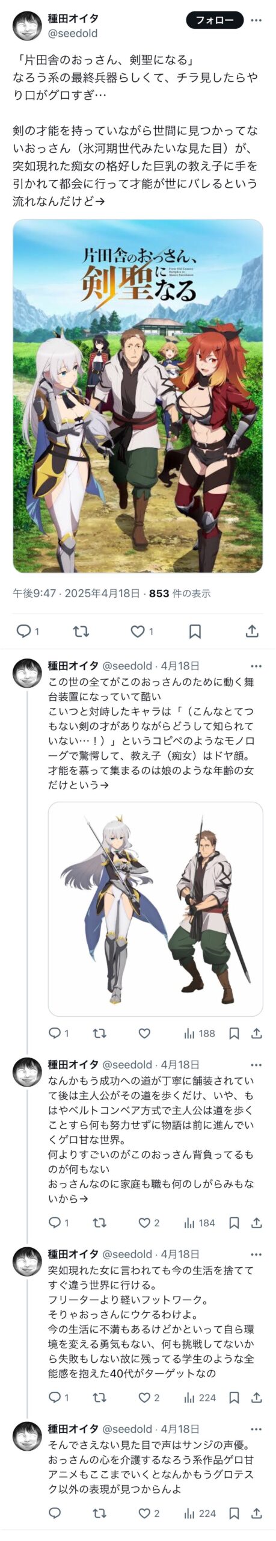
Task: Bookmark the main tweet
Action: [195, 631]
